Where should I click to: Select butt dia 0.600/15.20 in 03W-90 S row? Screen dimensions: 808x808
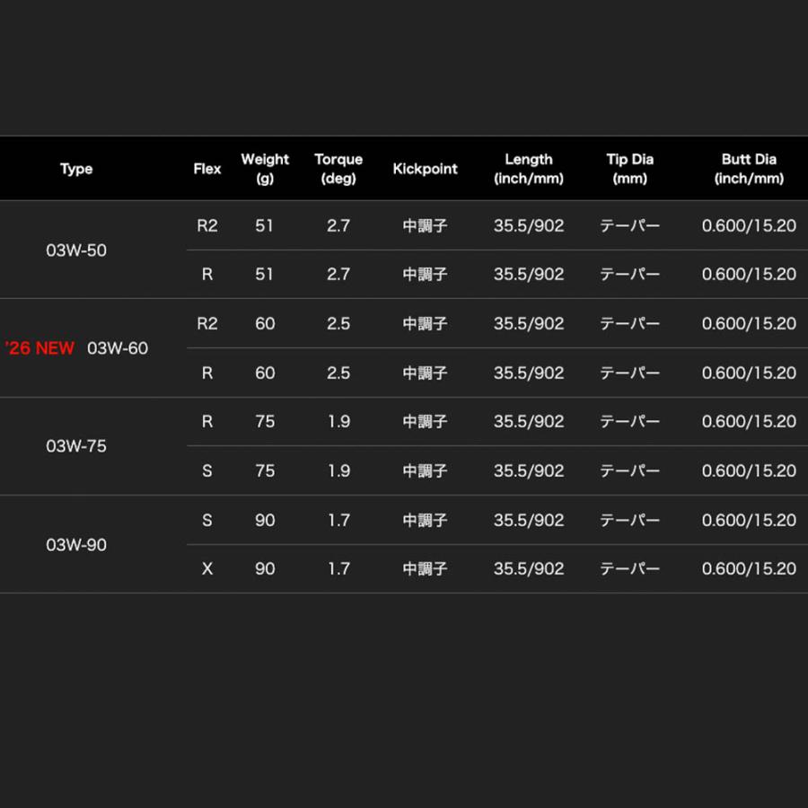(x=749, y=521)
